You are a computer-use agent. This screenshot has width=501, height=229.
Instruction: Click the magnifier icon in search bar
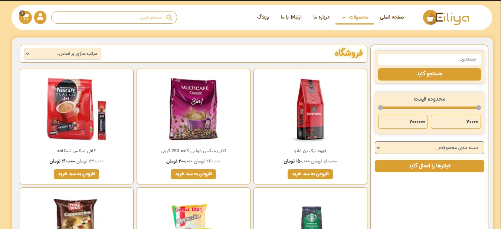(169, 17)
